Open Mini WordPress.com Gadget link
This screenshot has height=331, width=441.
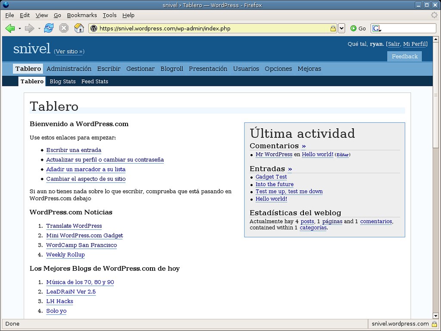click(84, 235)
